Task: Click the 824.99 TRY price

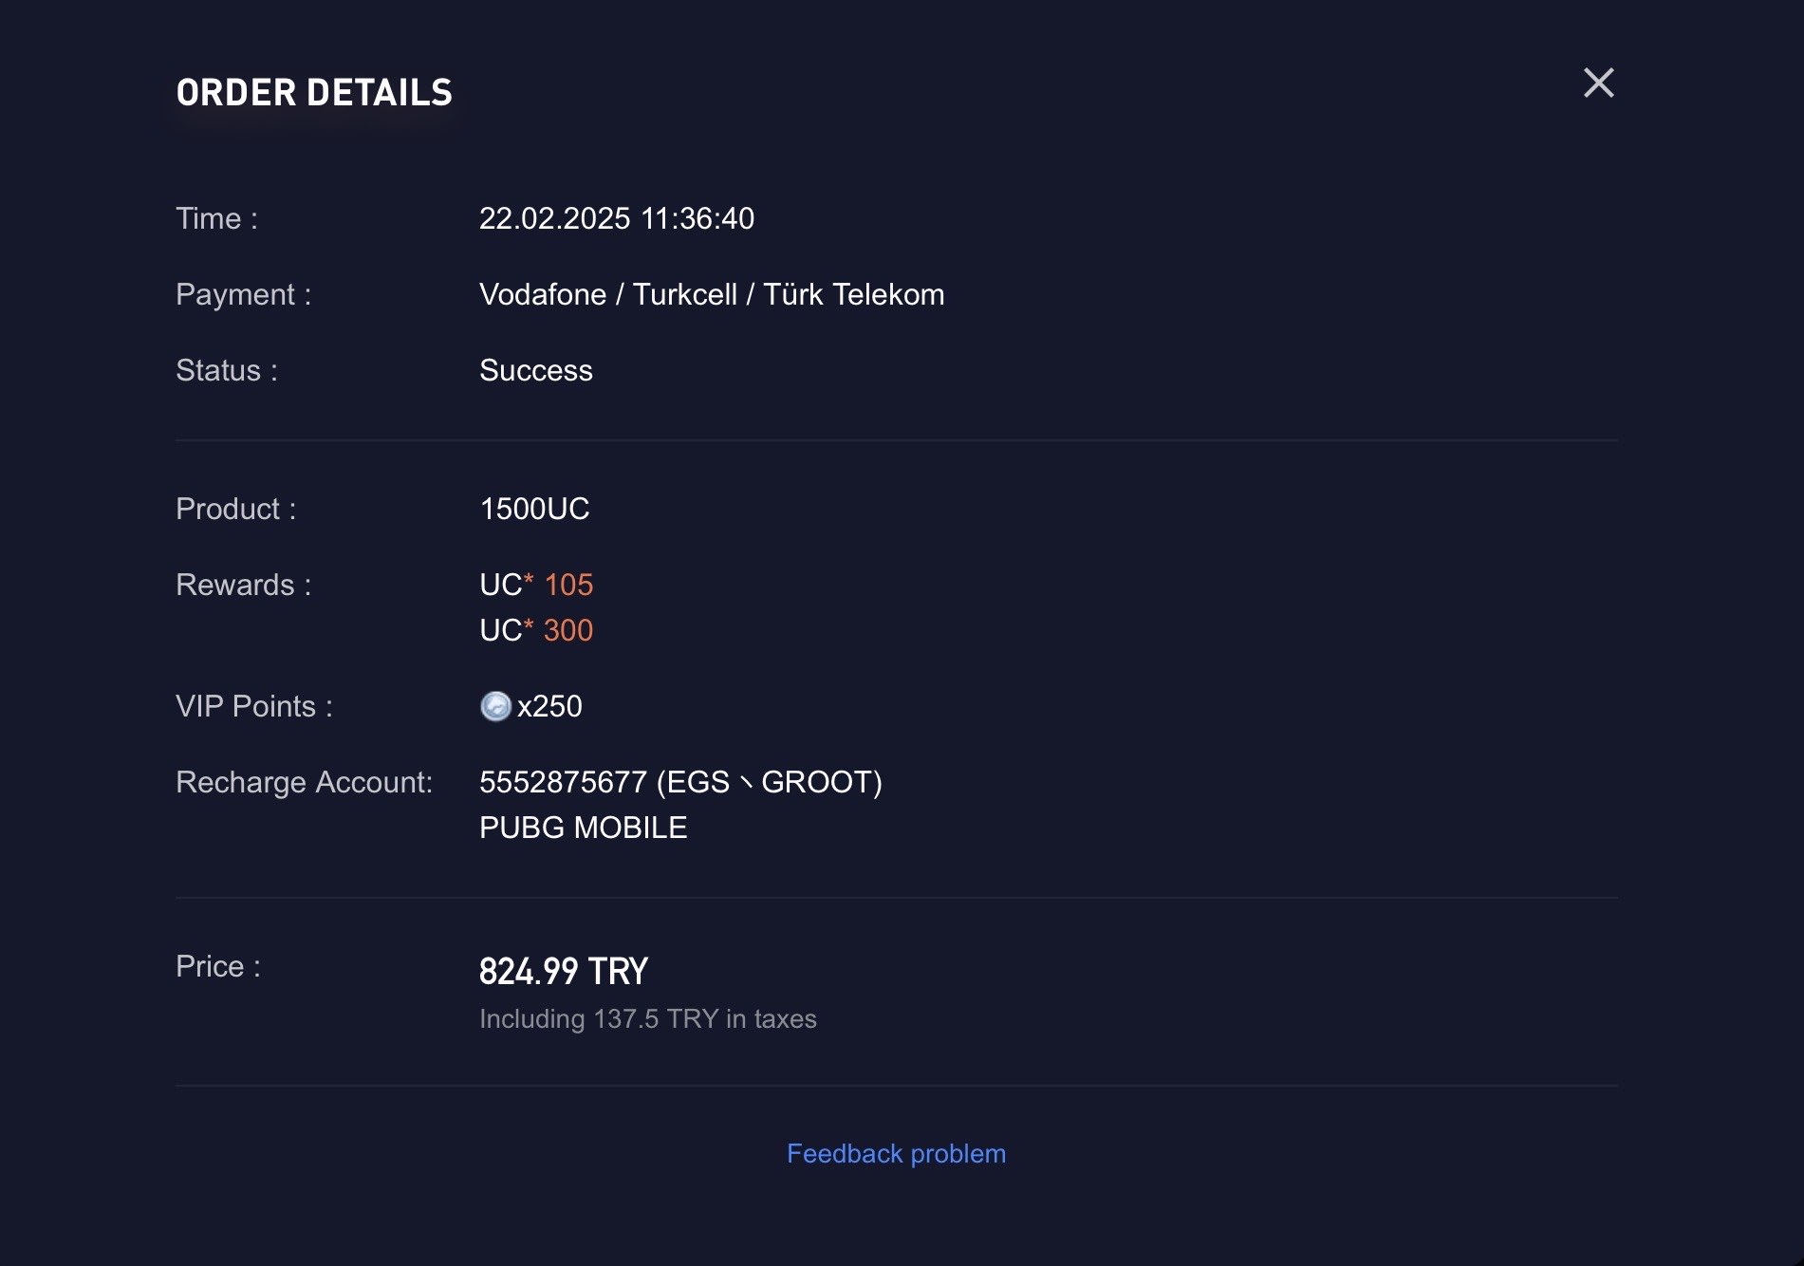Action: tap(564, 972)
